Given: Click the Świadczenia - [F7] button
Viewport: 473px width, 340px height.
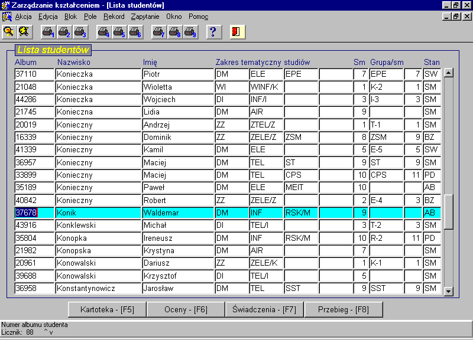Looking at the screenshot, I should pos(264,309).
